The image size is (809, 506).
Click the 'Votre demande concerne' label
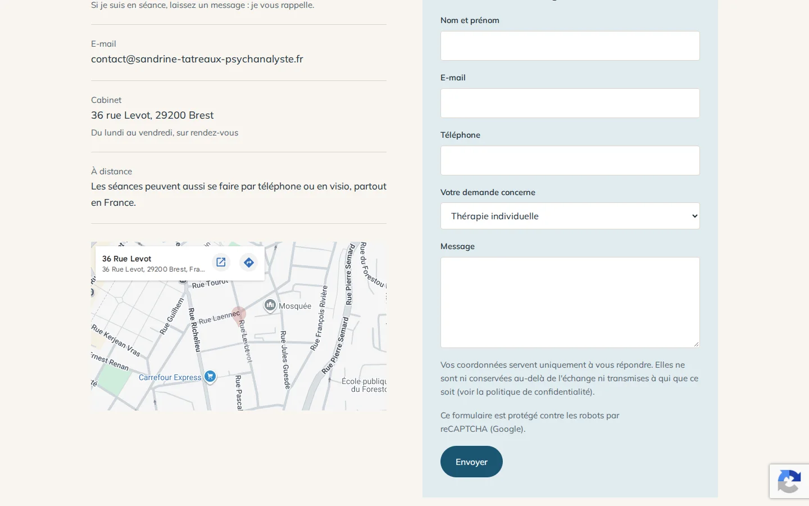click(x=488, y=192)
